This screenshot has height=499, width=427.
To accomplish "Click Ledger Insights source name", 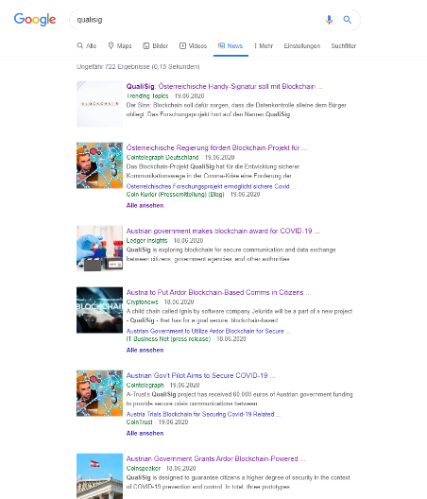I will click(x=146, y=240).
